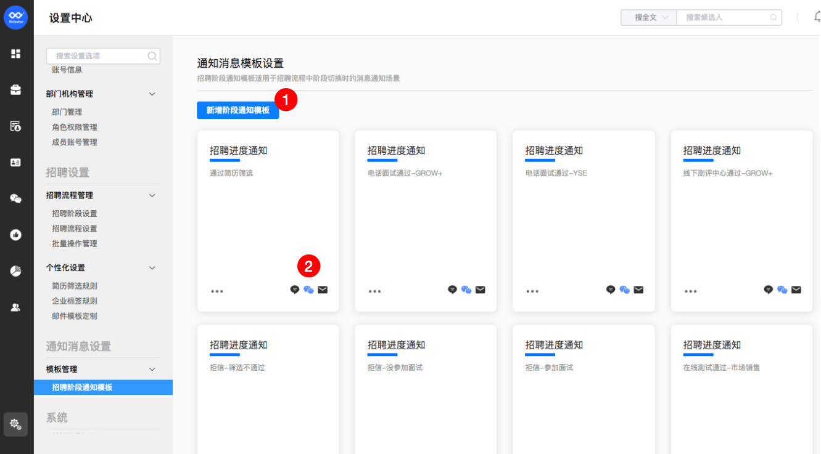
Task: Open three-dots menu on 电话面试通过–GROW+ card
Action: point(375,291)
